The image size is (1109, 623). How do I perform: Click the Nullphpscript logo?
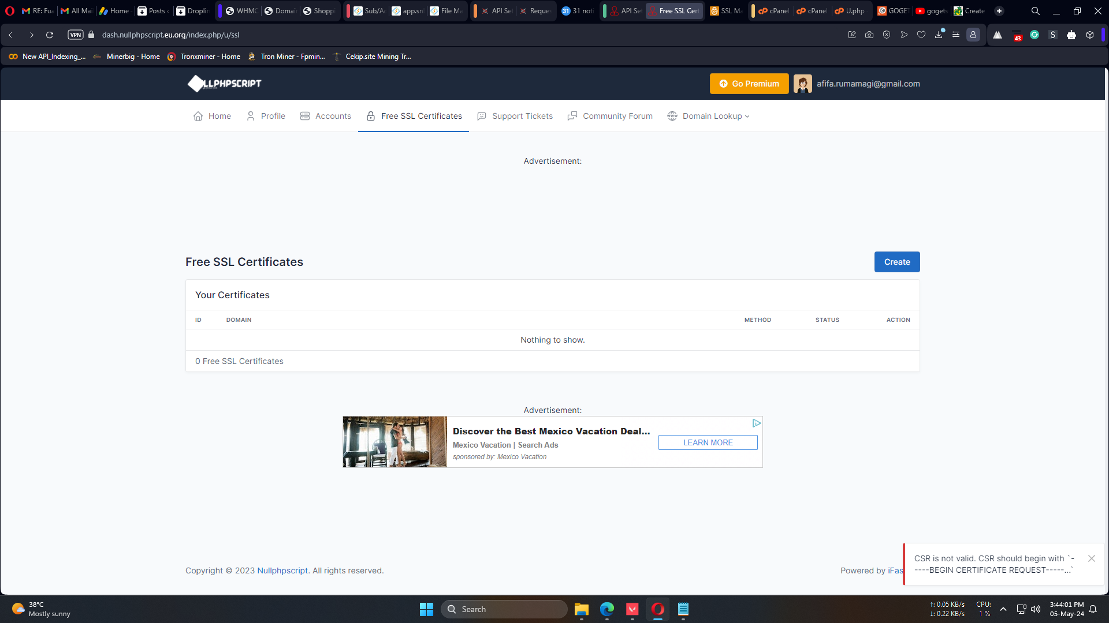pos(225,84)
